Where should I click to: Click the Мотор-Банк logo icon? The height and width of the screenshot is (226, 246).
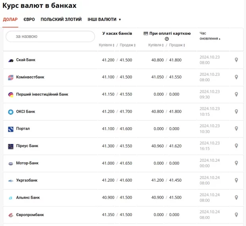[11, 163]
